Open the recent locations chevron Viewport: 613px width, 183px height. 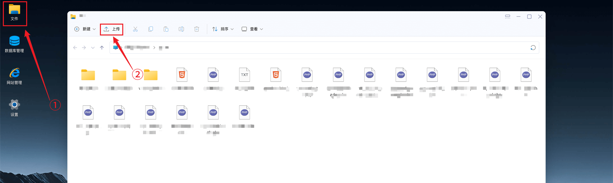(93, 48)
